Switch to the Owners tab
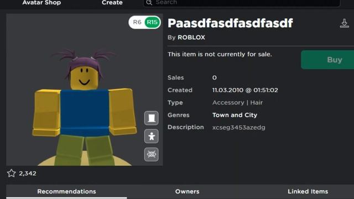The height and width of the screenshot is (199, 354). click(187, 191)
